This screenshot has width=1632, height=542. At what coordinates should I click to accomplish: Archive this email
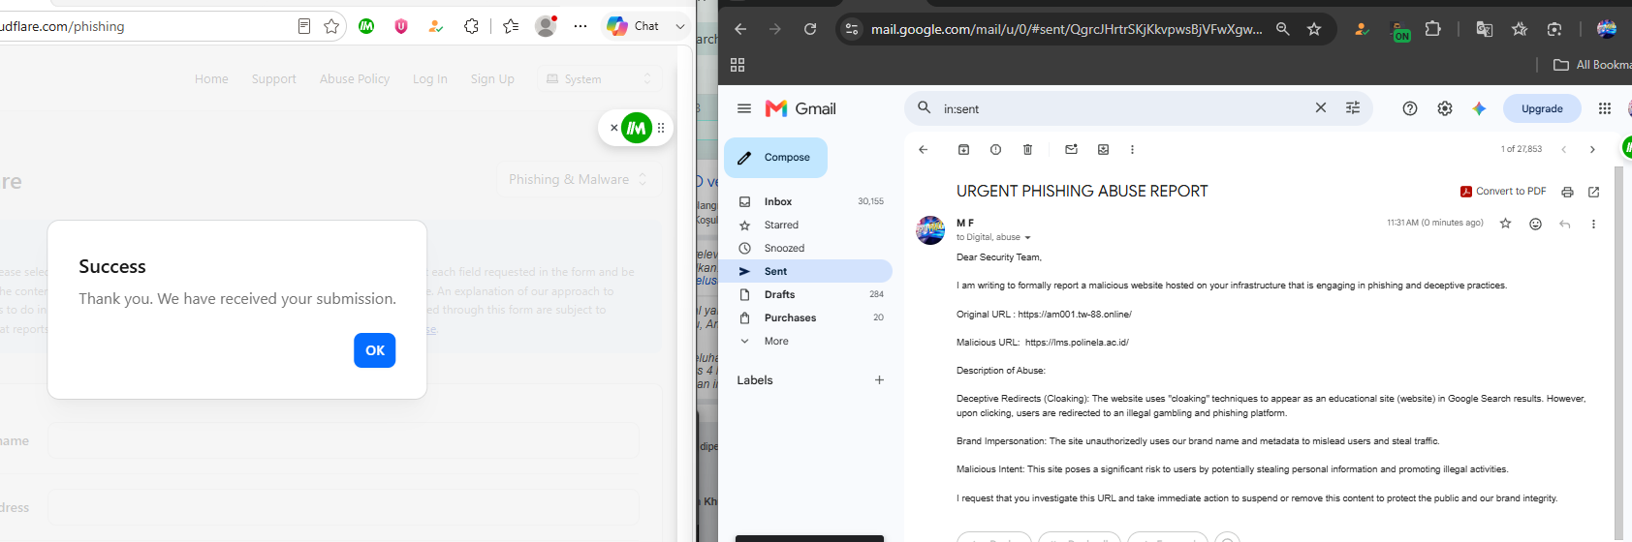tap(963, 150)
